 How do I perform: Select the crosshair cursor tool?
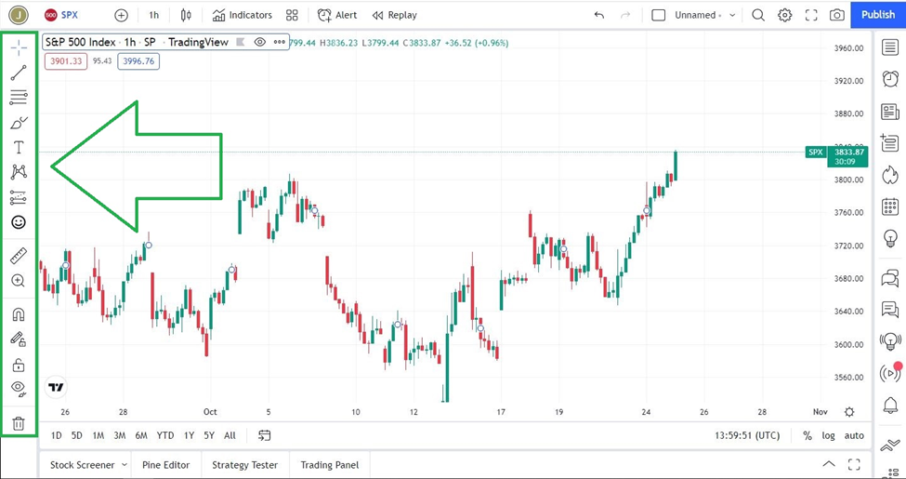(19, 48)
